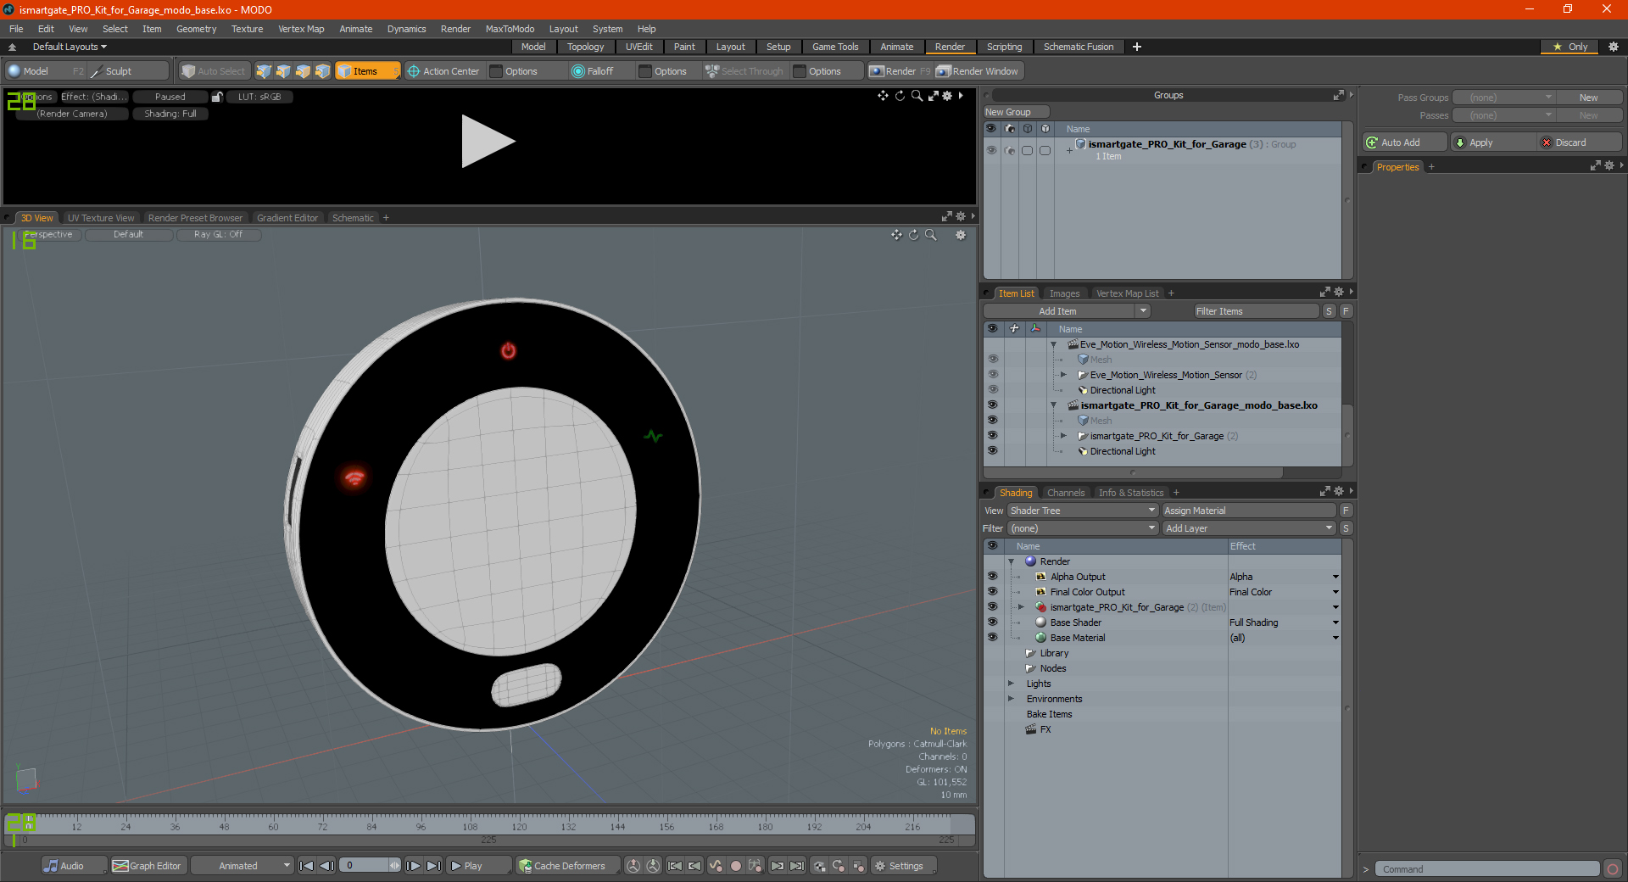The width and height of the screenshot is (1628, 882).
Task: Open the Render Window
Action: 978,71
